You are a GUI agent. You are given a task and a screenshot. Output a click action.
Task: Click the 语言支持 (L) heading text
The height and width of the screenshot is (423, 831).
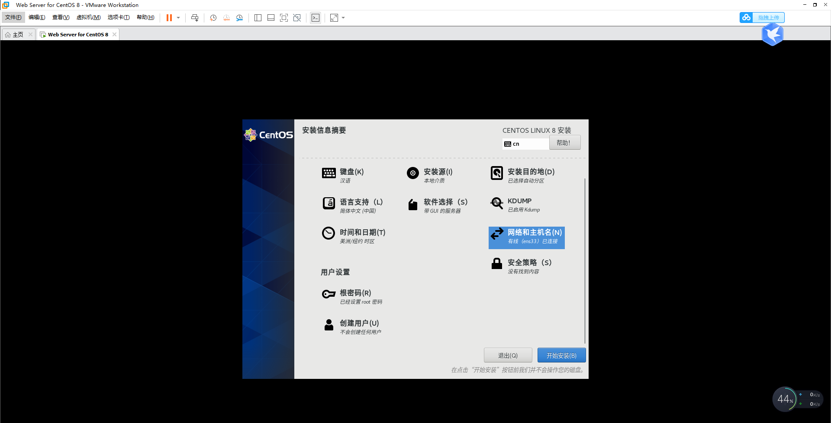[361, 202]
